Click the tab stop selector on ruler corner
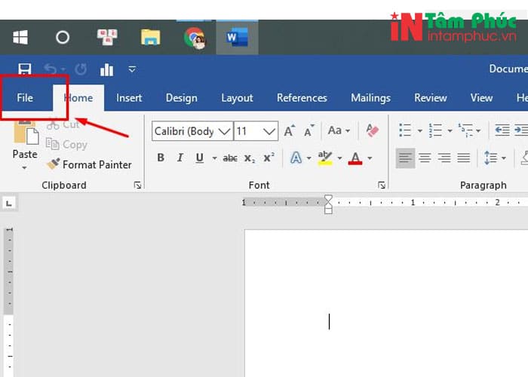 pyautogui.click(x=9, y=203)
